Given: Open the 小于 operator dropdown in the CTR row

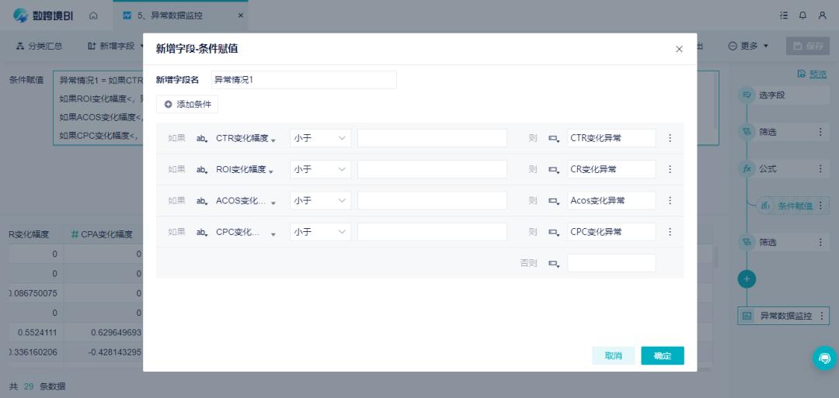Looking at the screenshot, I should [x=321, y=138].
